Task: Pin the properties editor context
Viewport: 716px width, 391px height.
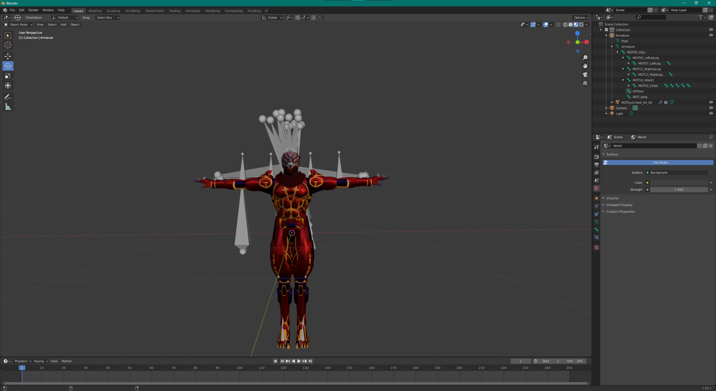Action: pyautogui.click(x=711, y=137)
